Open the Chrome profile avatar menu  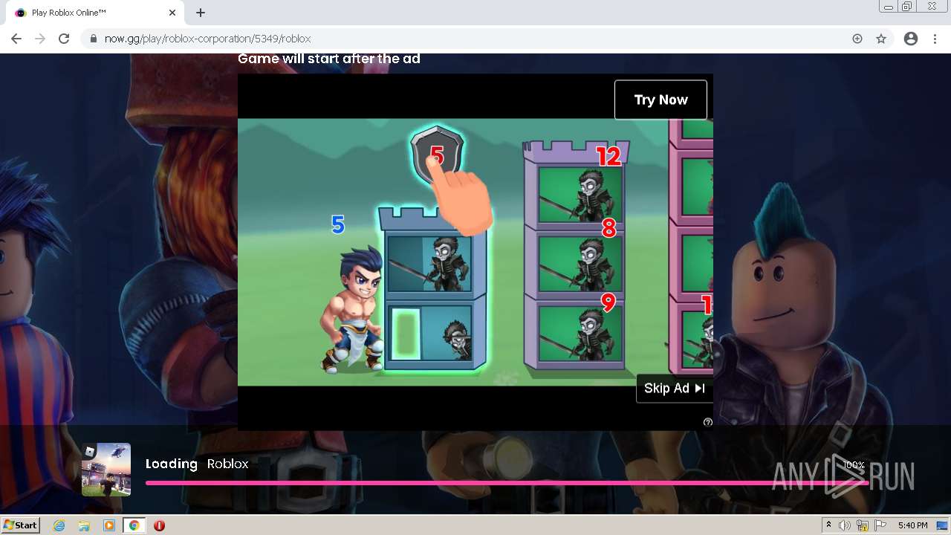911,39
